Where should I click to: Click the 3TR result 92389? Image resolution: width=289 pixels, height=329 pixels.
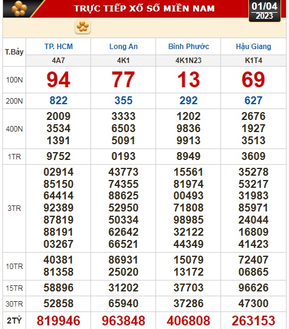[x=58, y=208]
